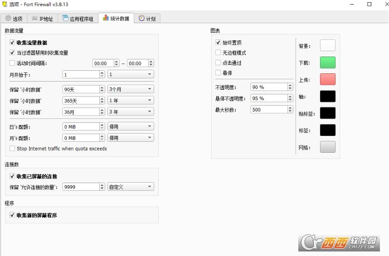
Task: Minimize the Fort Firewall window
Action: pos(352,4)
